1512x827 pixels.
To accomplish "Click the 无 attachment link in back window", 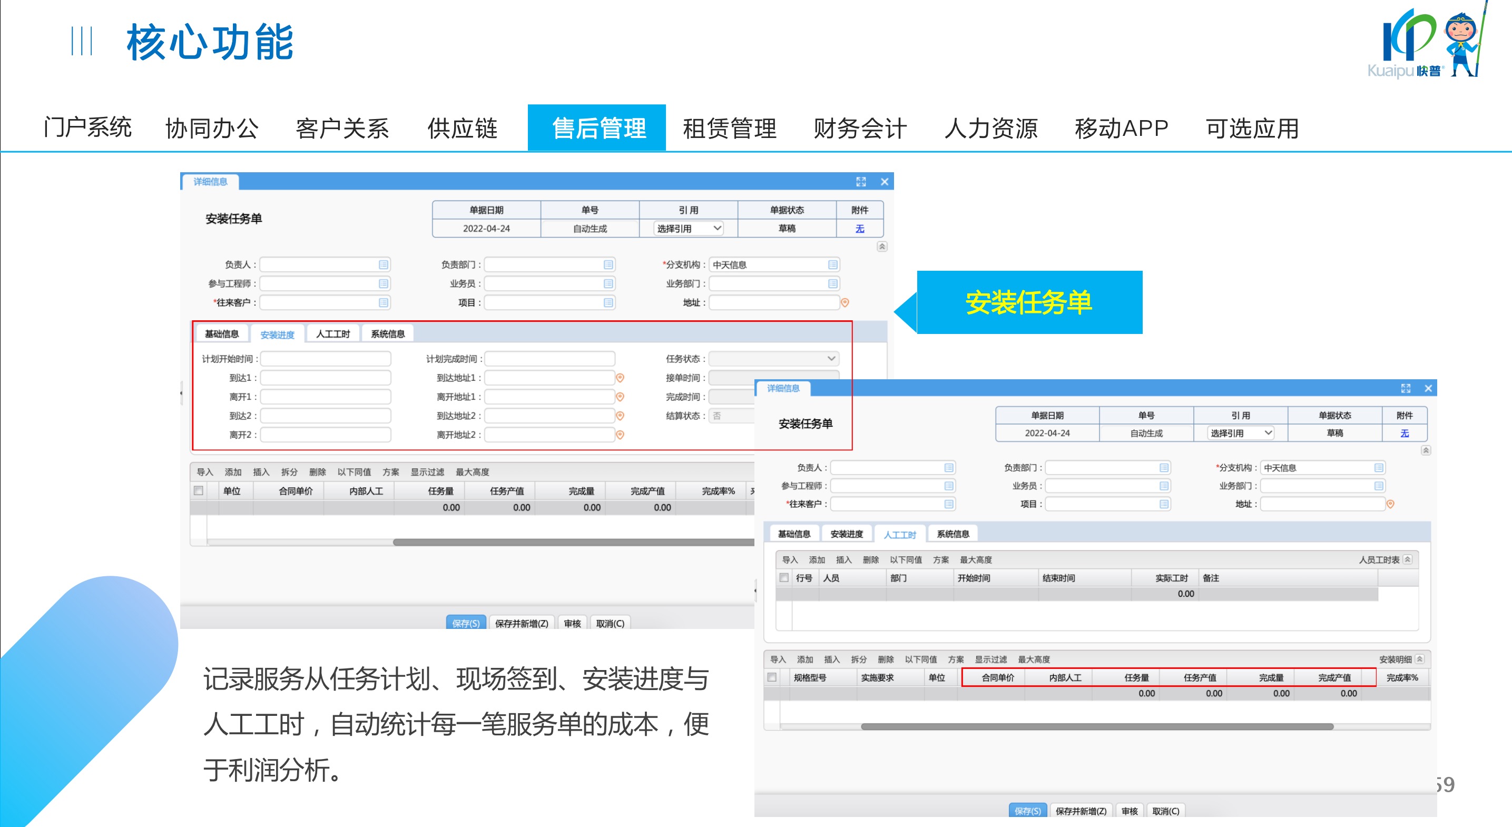I will pos(859,228).
